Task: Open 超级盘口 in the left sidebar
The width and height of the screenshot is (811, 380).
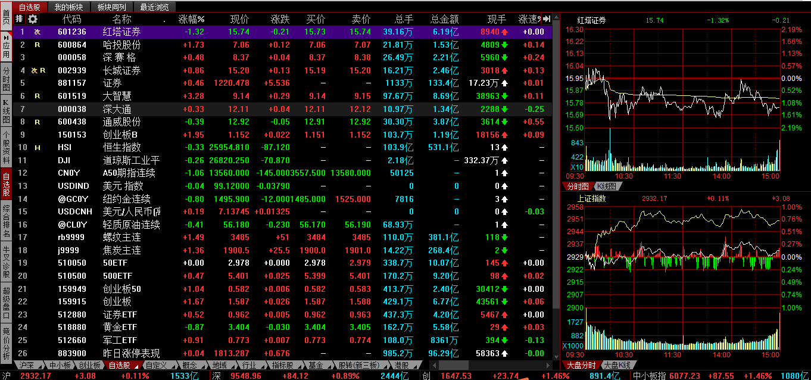Action: tap(6, 302)
